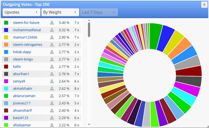Screen dimensions: 209x128
Task: Click the 5 x vote count
Action: point(77,103)
